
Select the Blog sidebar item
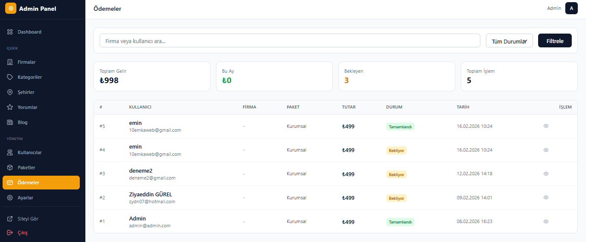(x=22, y=122)
